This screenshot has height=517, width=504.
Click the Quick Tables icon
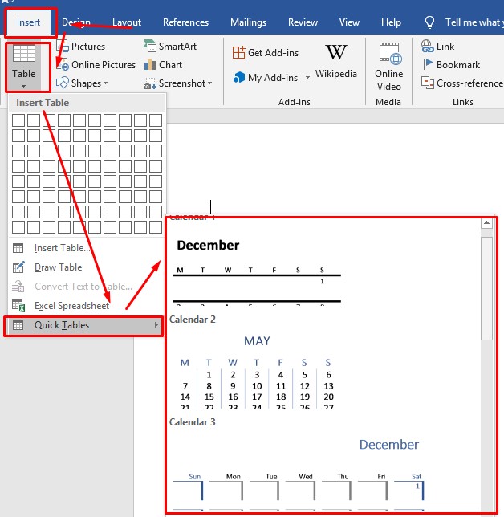click(18, 325)
